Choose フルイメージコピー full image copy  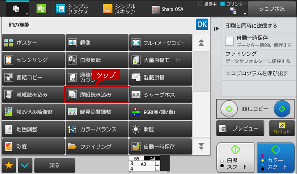(x=161, y=43)
